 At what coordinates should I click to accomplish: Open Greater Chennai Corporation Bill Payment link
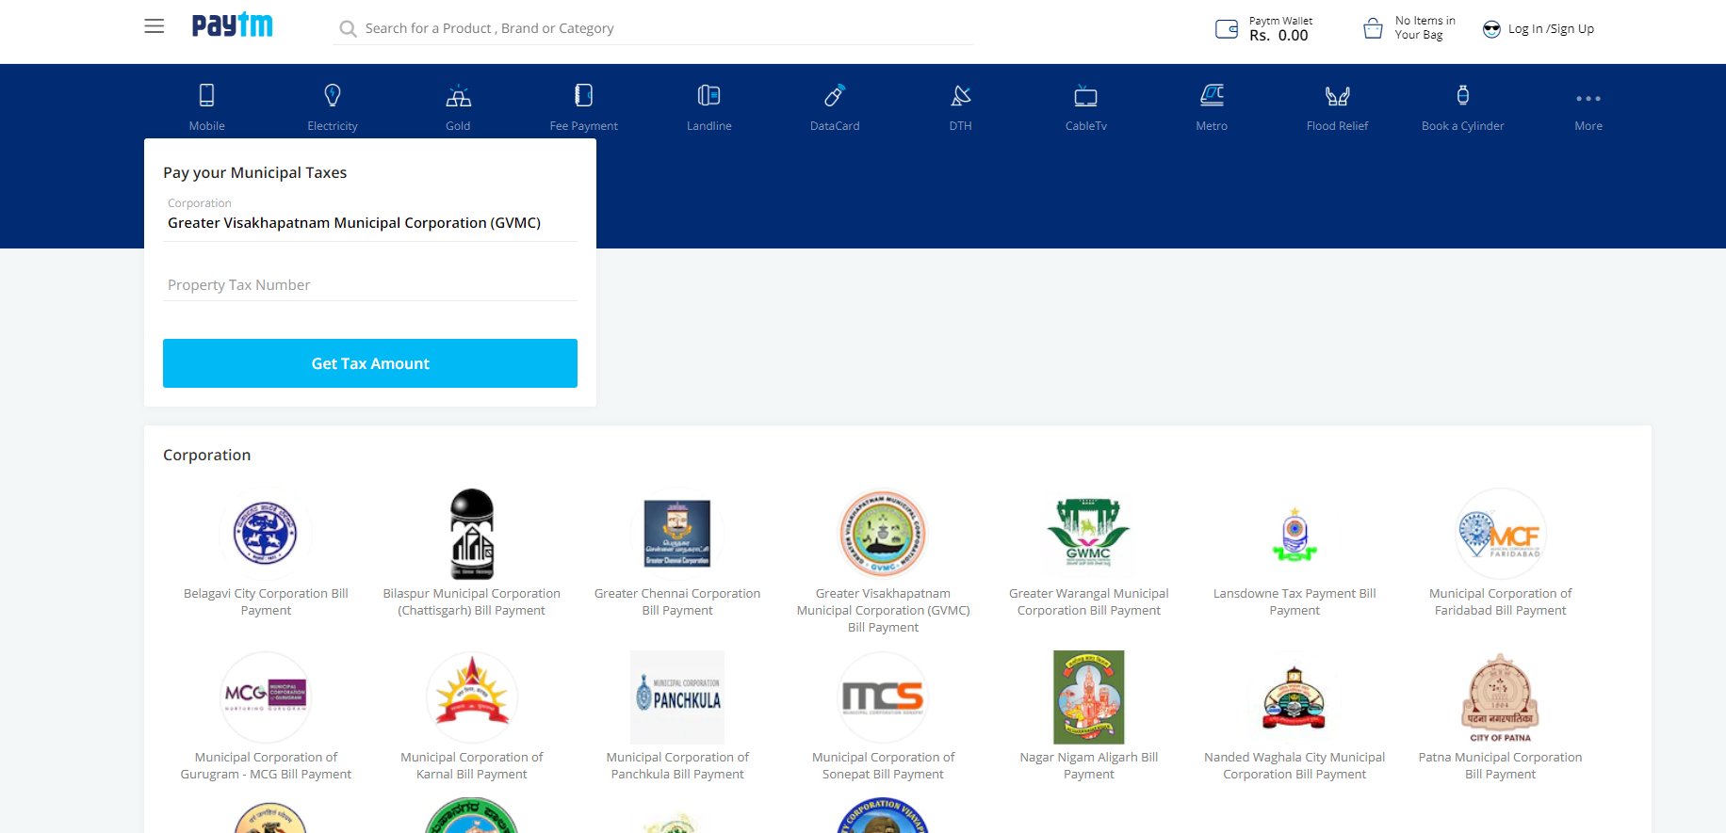pyautogui.click(x=677, y=602)
